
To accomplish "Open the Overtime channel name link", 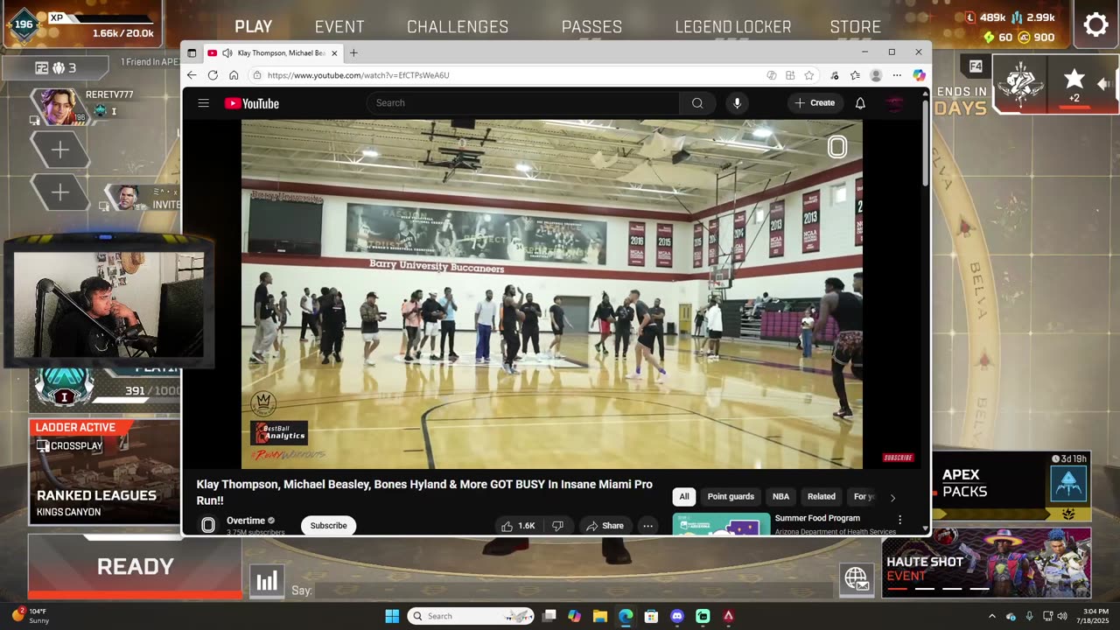I will [x=246, y=521].
